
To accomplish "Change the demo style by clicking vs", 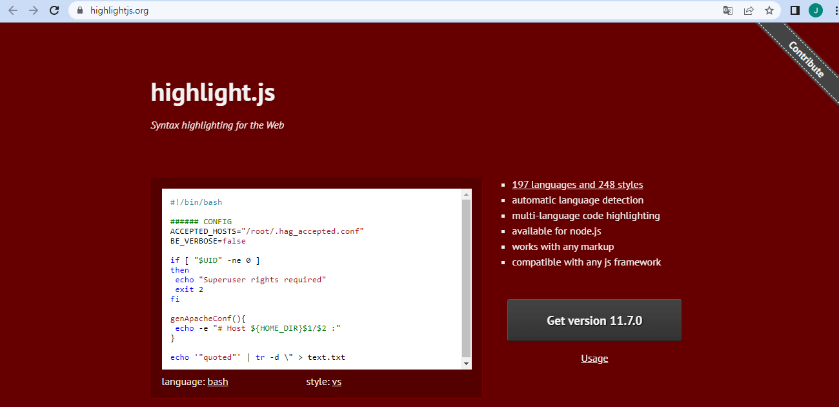I will tap(336, 381).
